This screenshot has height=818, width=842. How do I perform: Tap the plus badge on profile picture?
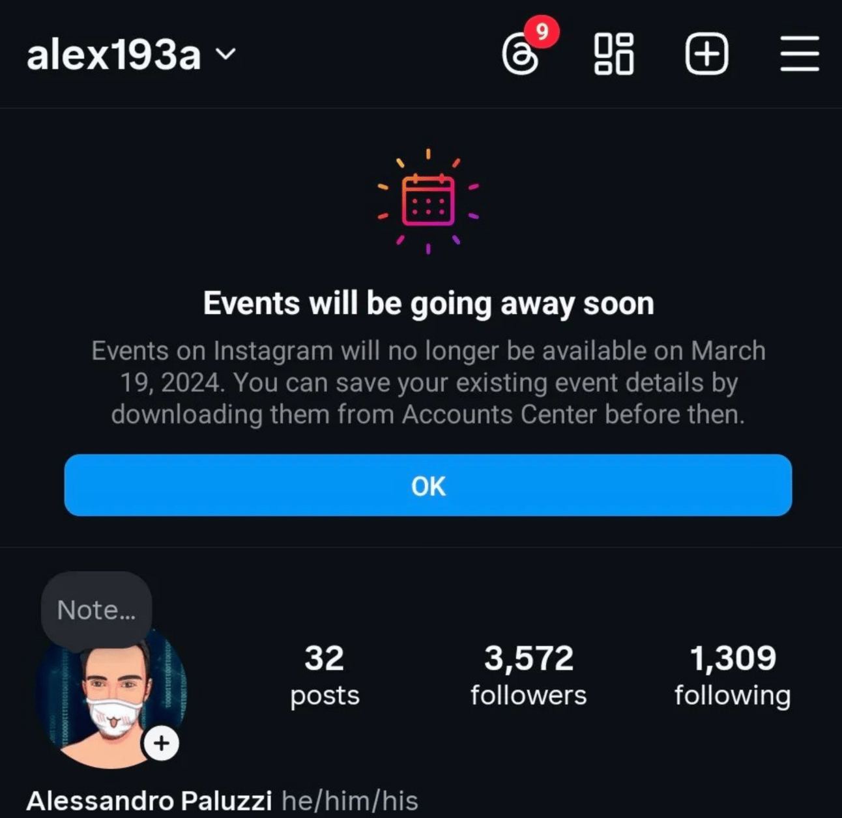[162, 743]
